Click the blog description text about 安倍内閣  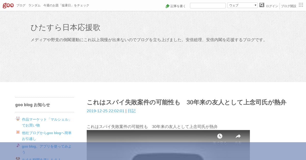[x=148, y=40]
